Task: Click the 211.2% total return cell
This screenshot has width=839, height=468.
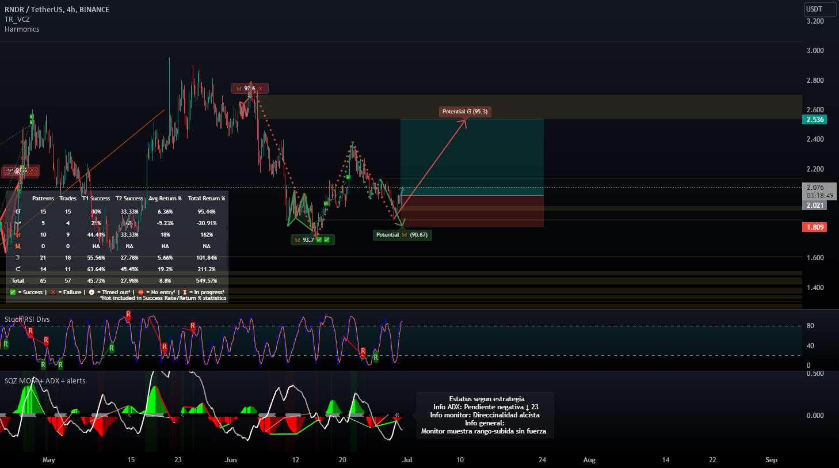Action: 207,269
